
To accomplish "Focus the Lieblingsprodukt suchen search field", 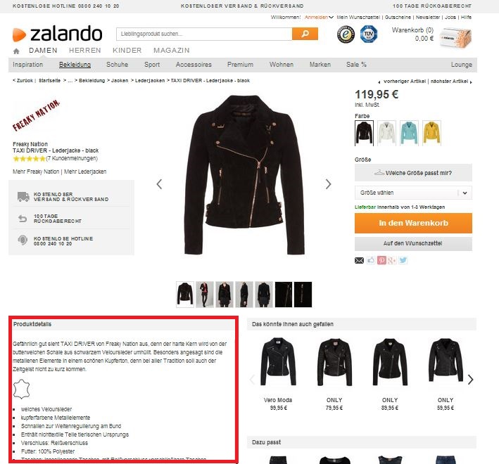I will click(204, 34).
